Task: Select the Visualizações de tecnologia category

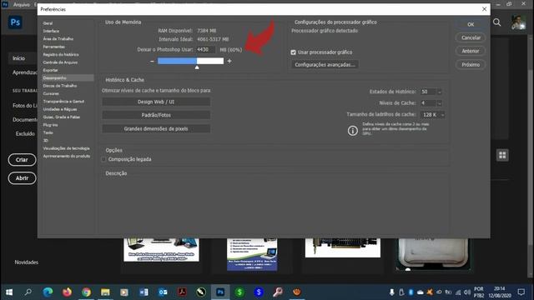Action: click(x=67, y=148)
